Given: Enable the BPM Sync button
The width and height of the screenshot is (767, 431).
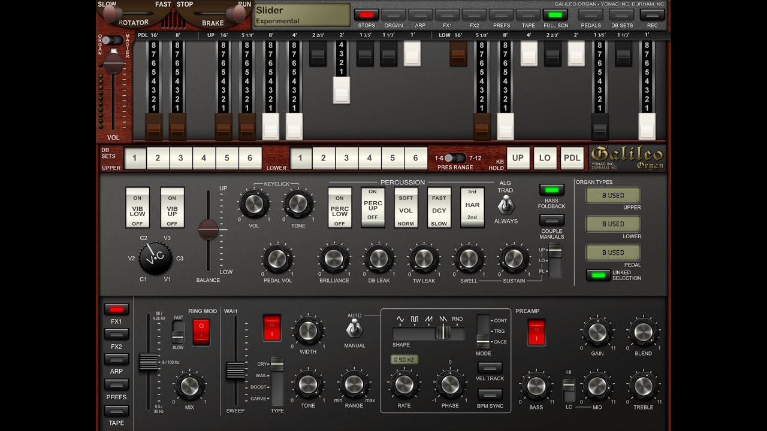Looking at the screenshot, I should pyautogui.click(x=490, y=395).
